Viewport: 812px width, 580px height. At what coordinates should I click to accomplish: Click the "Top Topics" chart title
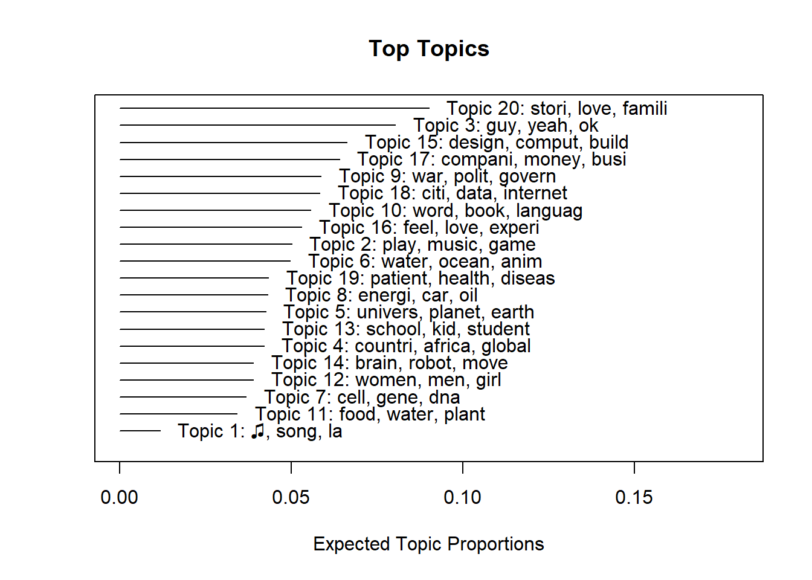[x=429, y=49]
